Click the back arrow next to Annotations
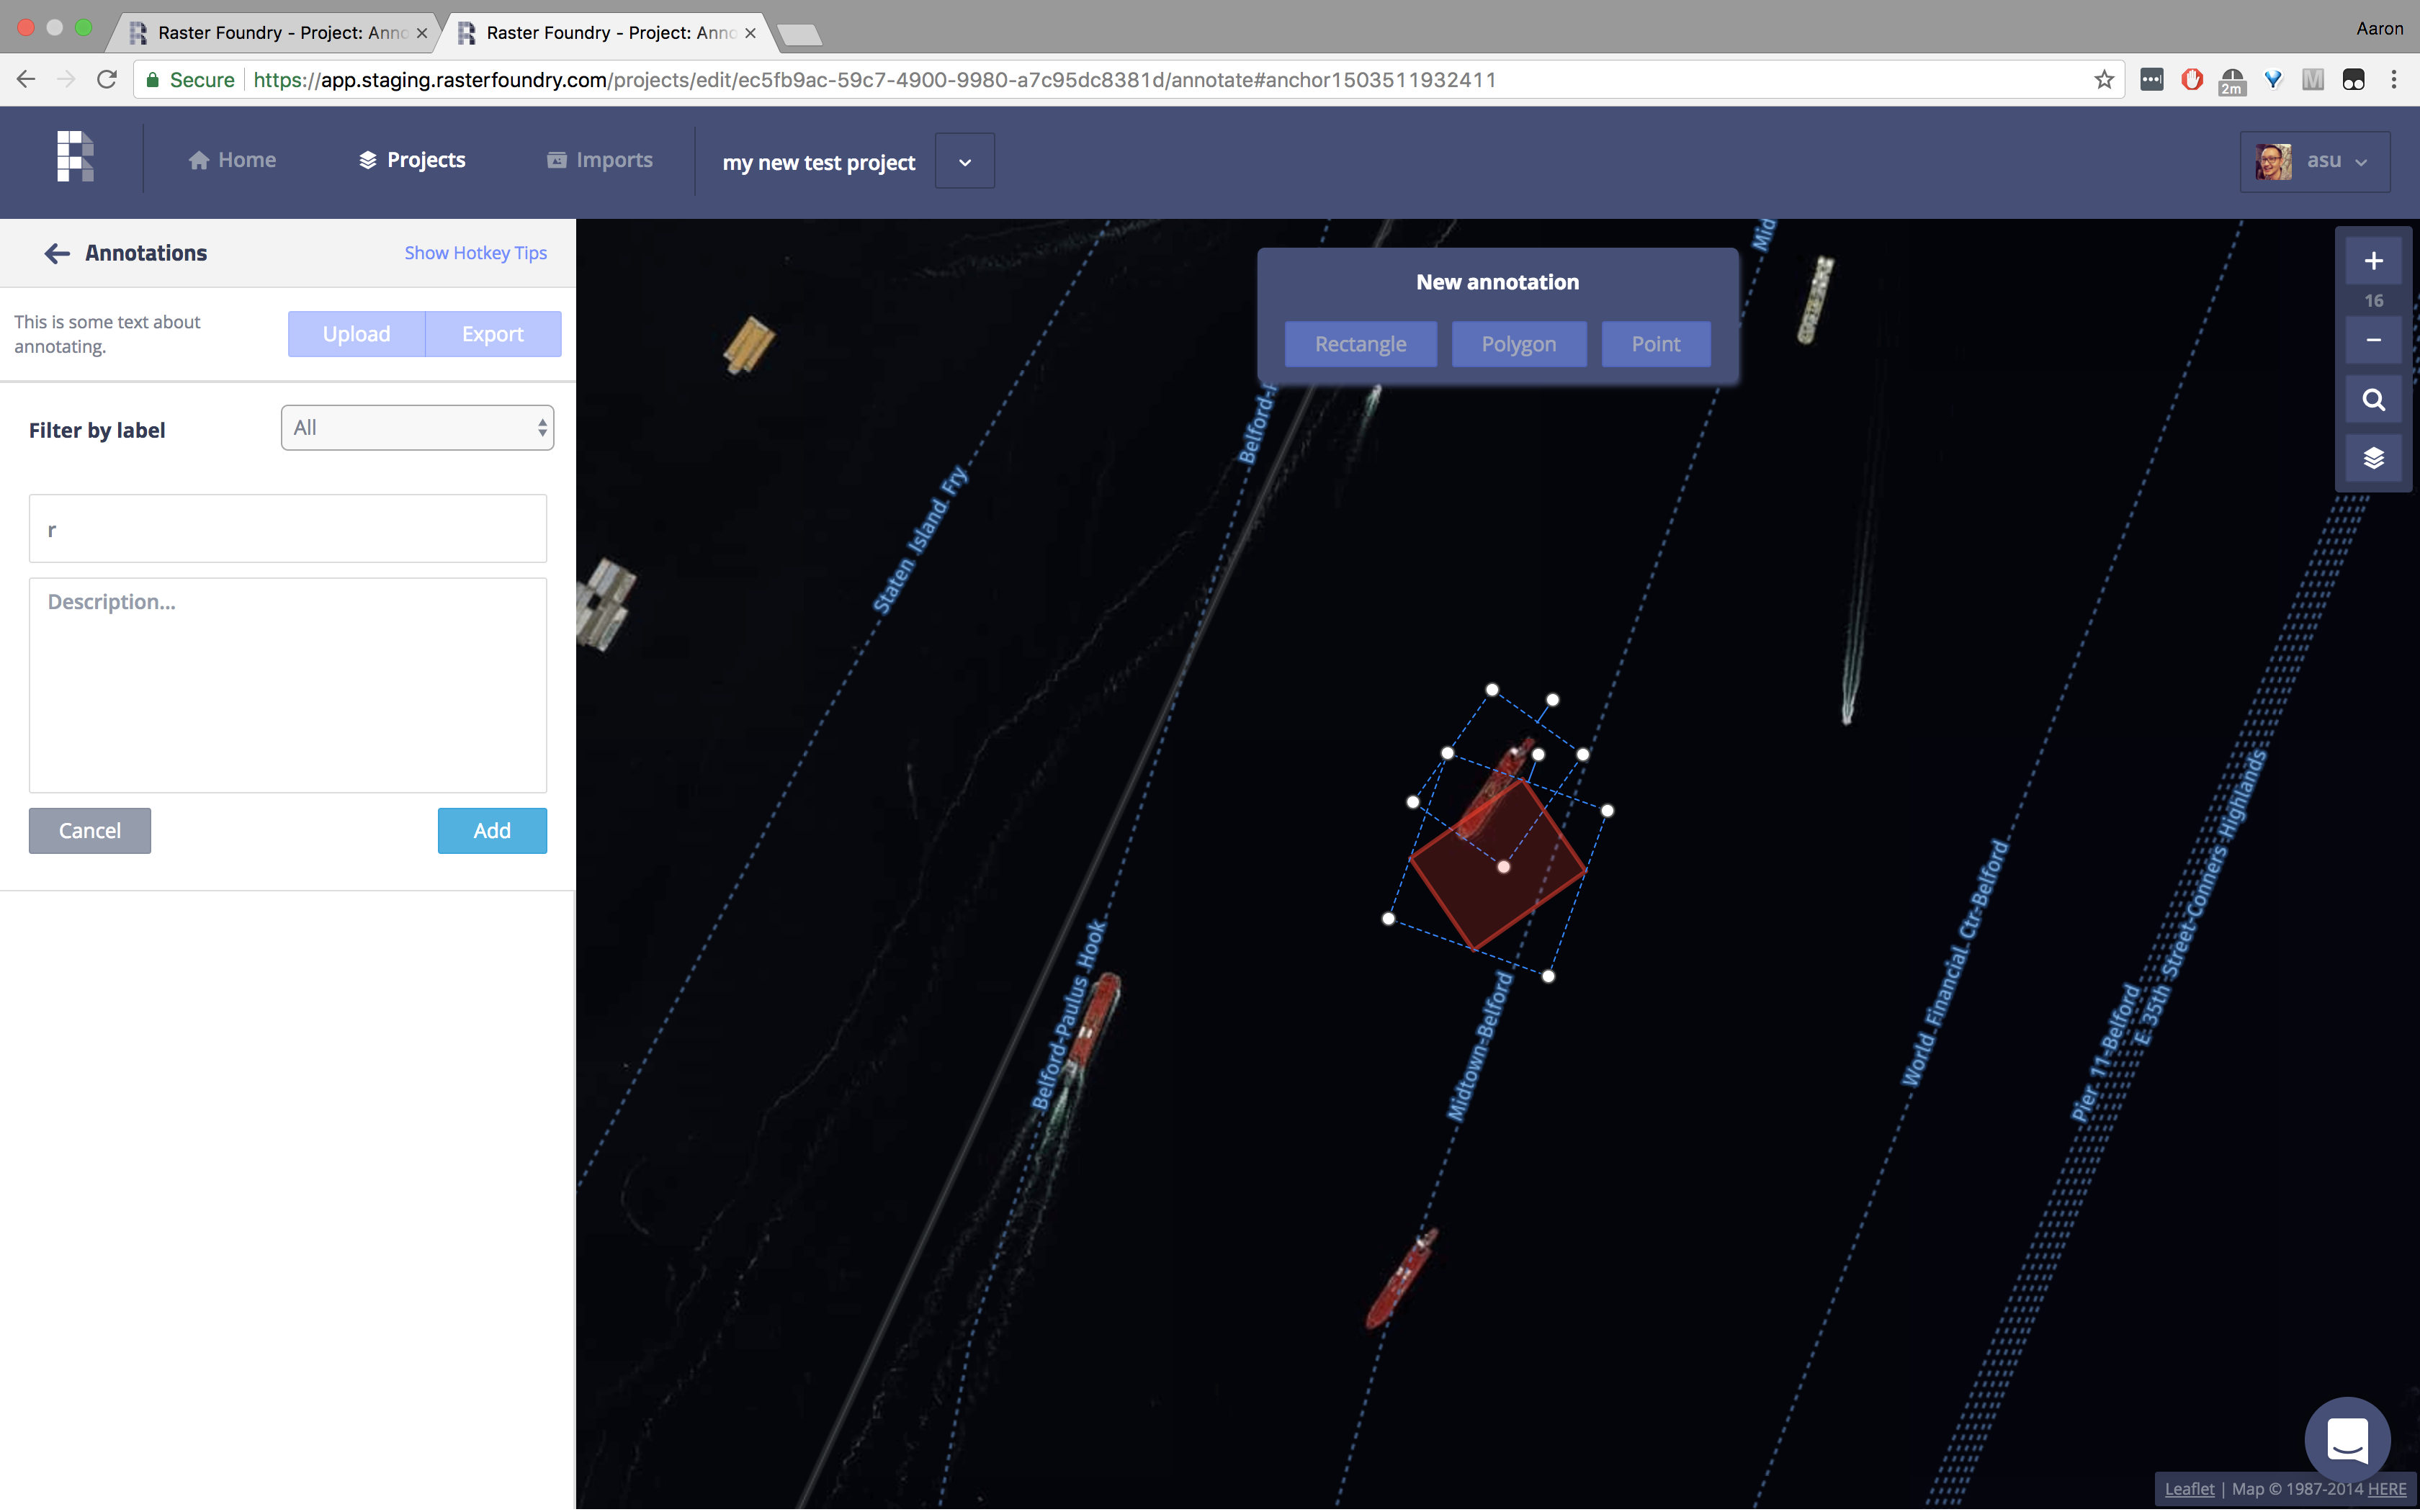Screen dimensions: 2420x1512 pos(57,253)
